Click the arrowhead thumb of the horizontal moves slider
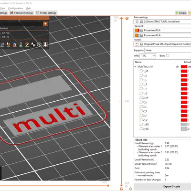Image resolution: width=191 pixels, height=191 pixels. coord(108,186)
